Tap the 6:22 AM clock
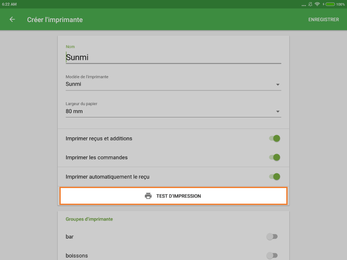347x260 pixels. click(x=10, y=4)
